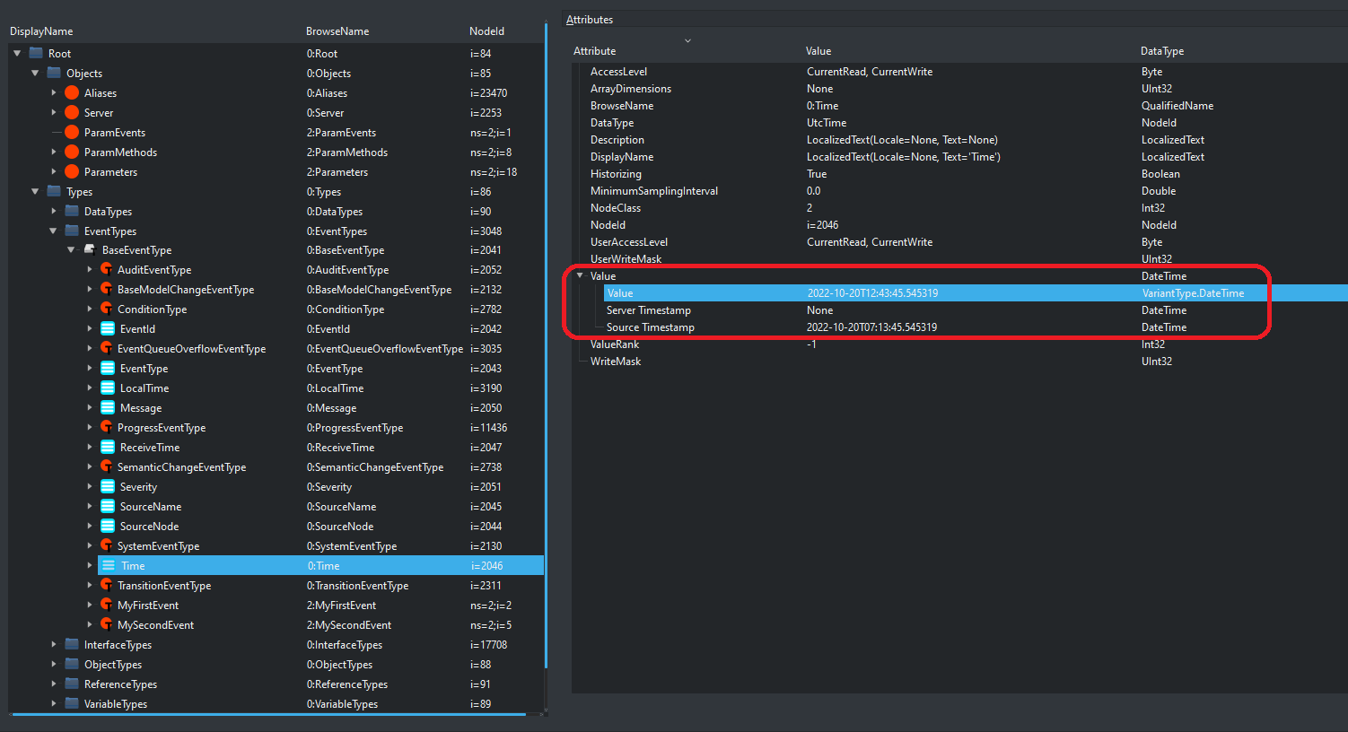Screen dimensions: 1348x732
Task: Click the EventId variable icon
Action: [x=108, y=329]
